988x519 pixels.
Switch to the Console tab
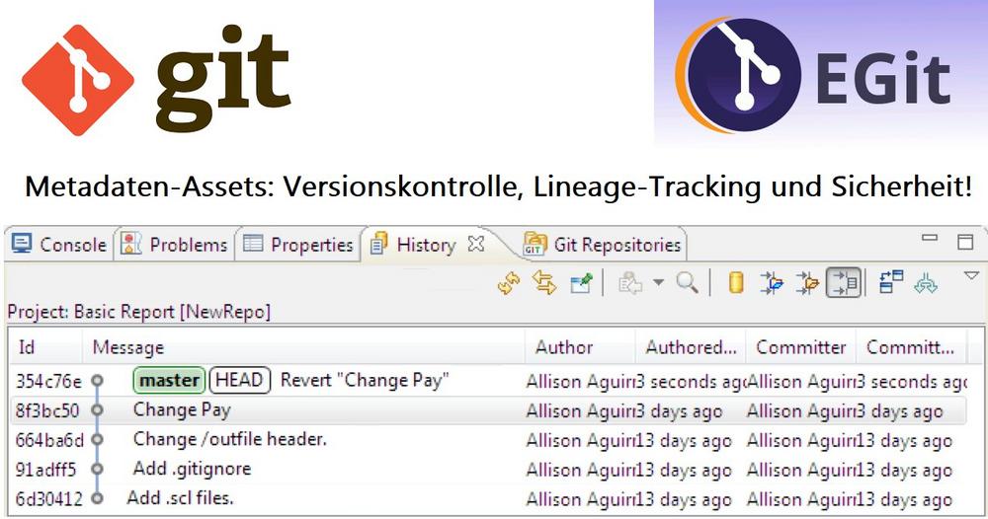(61, 245)
